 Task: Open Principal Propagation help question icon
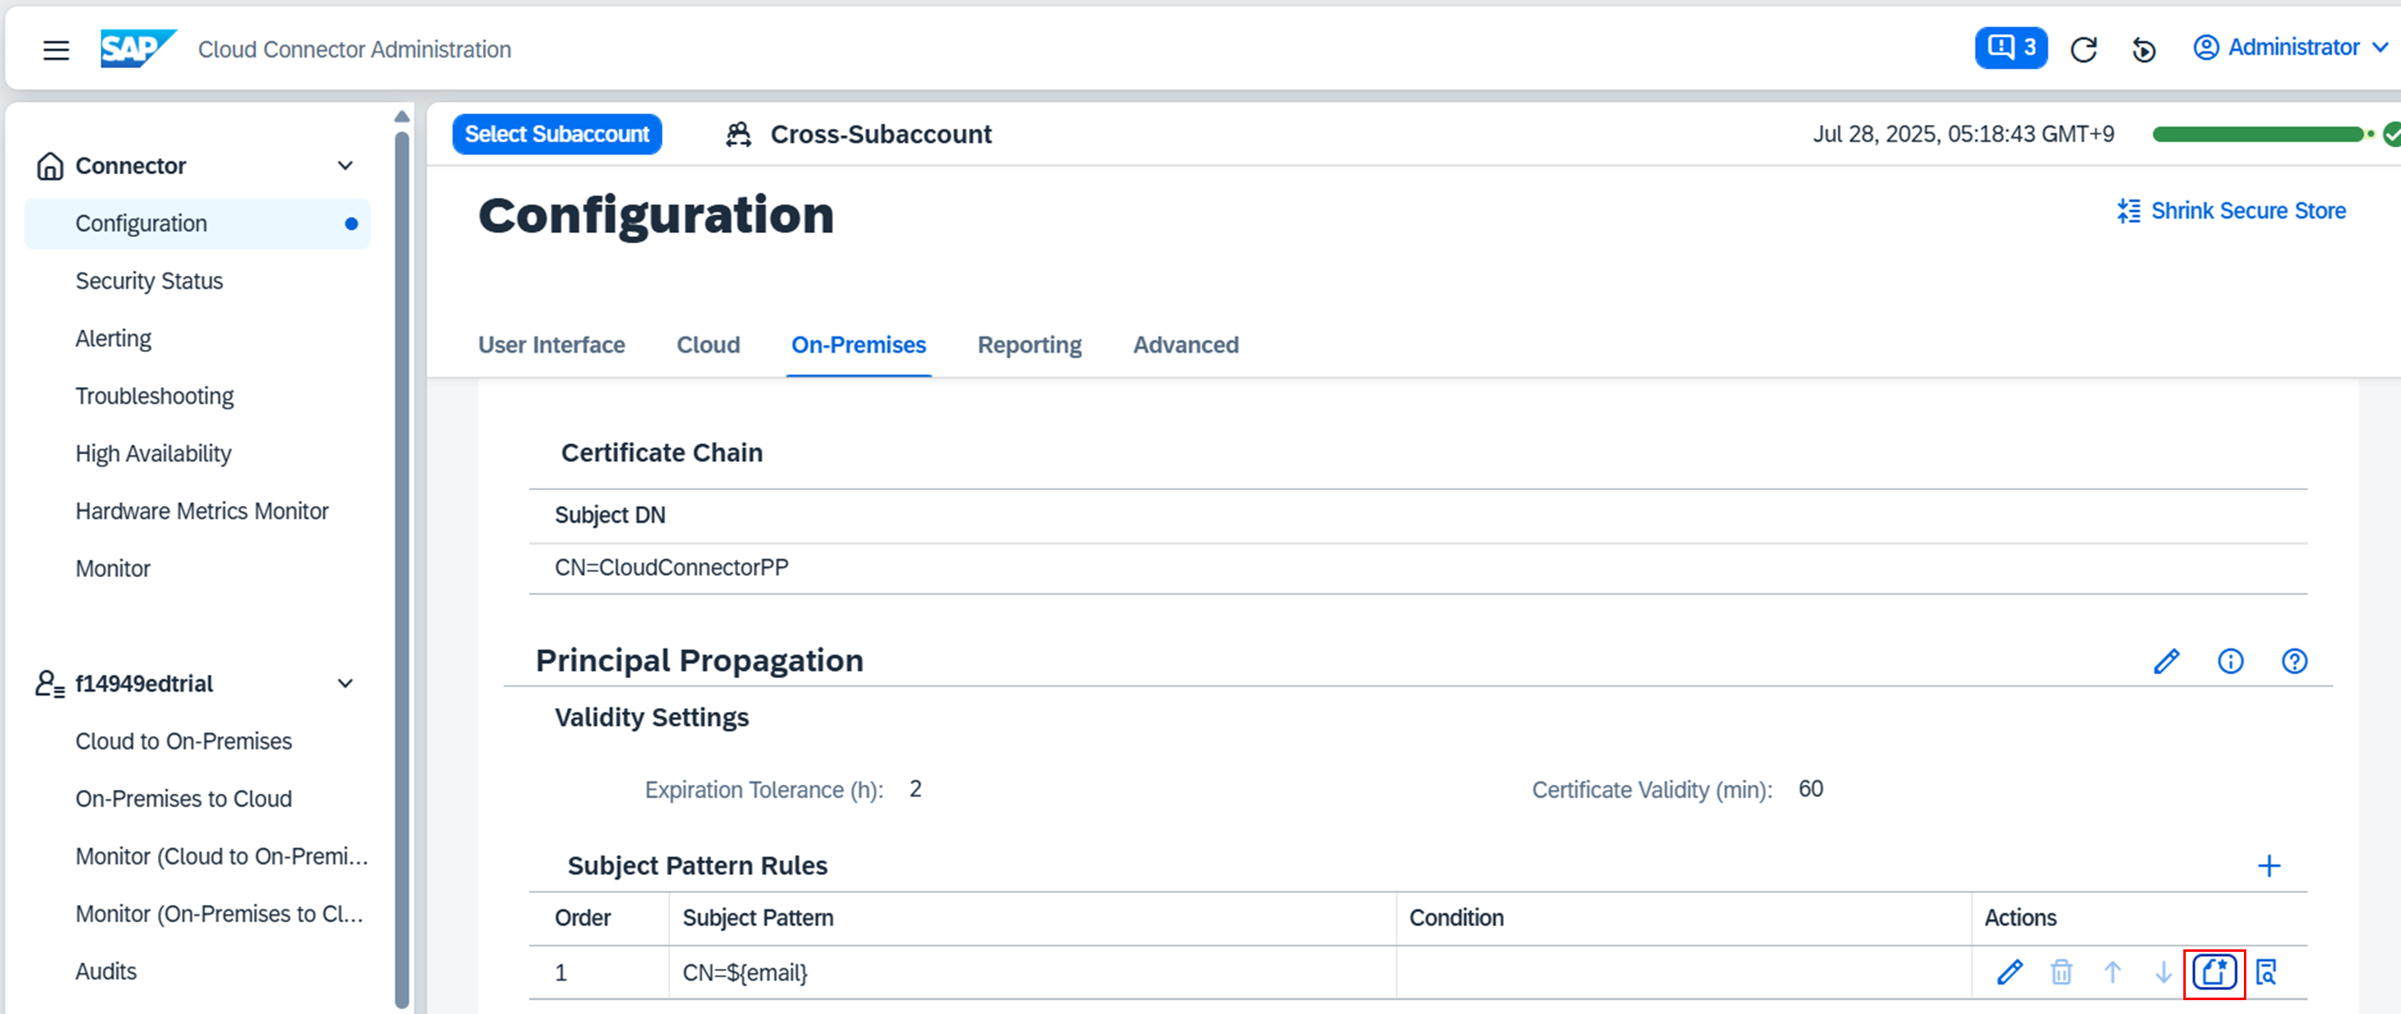click(x=2294, y=660)
